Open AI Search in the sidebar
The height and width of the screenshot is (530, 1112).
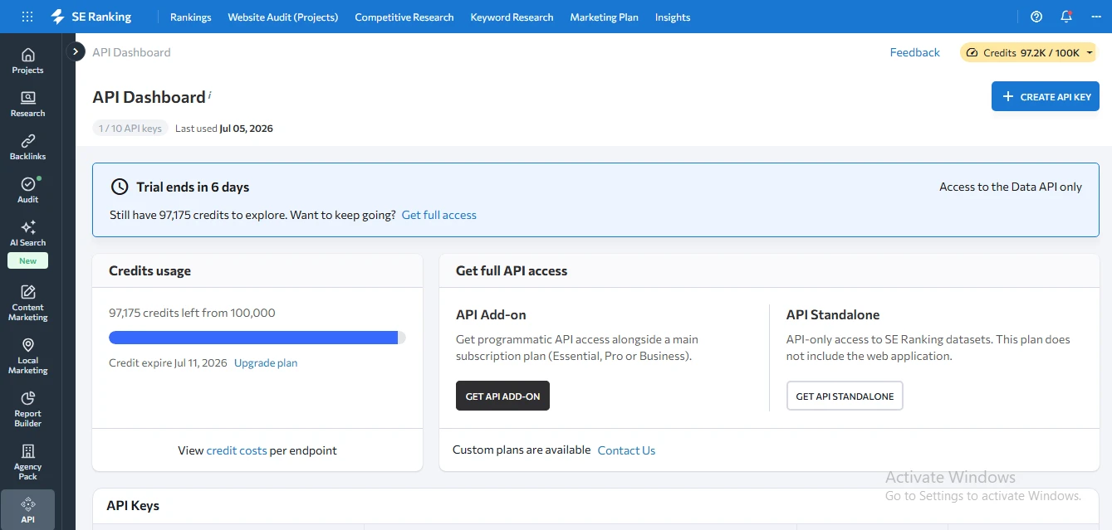[27, 233]
